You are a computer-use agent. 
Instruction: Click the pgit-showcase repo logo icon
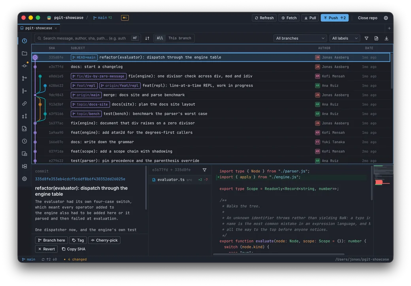coord(49,18)
